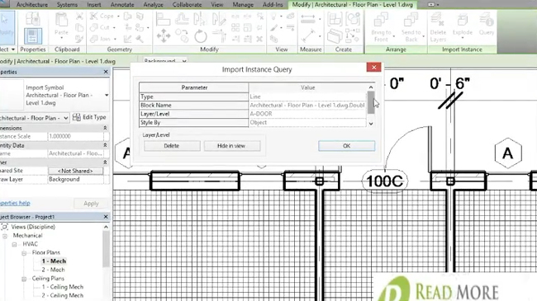Screen dimensions: 537x301
Task: Open Type Properties from ribbon
Action: click(x=33, y=18)
